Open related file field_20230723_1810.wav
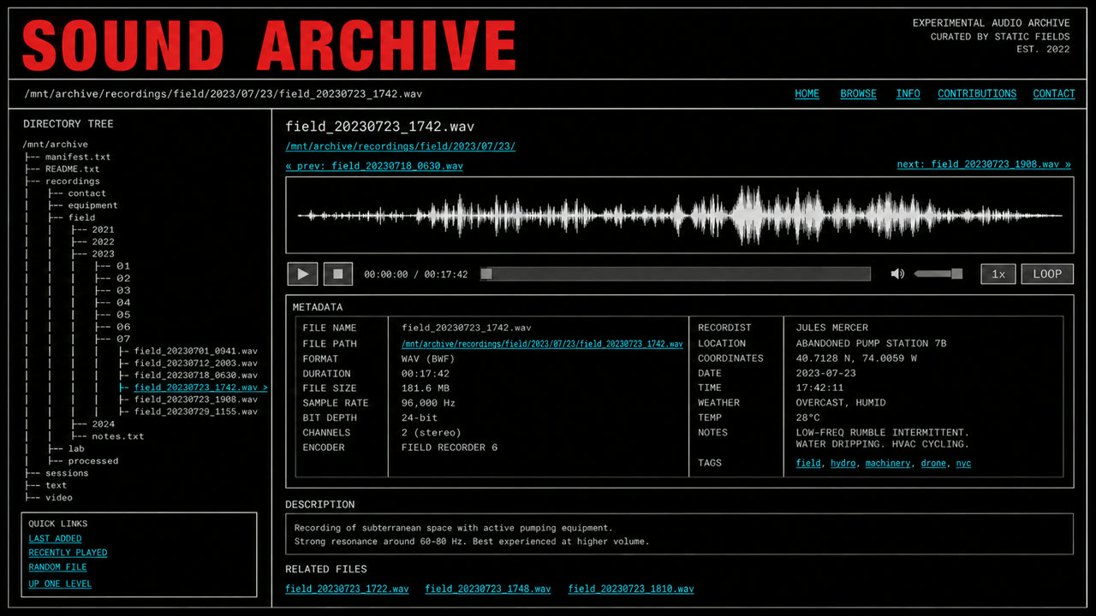Image resolution: width=1096 pixels, height=616 pixels. [631, 589]
